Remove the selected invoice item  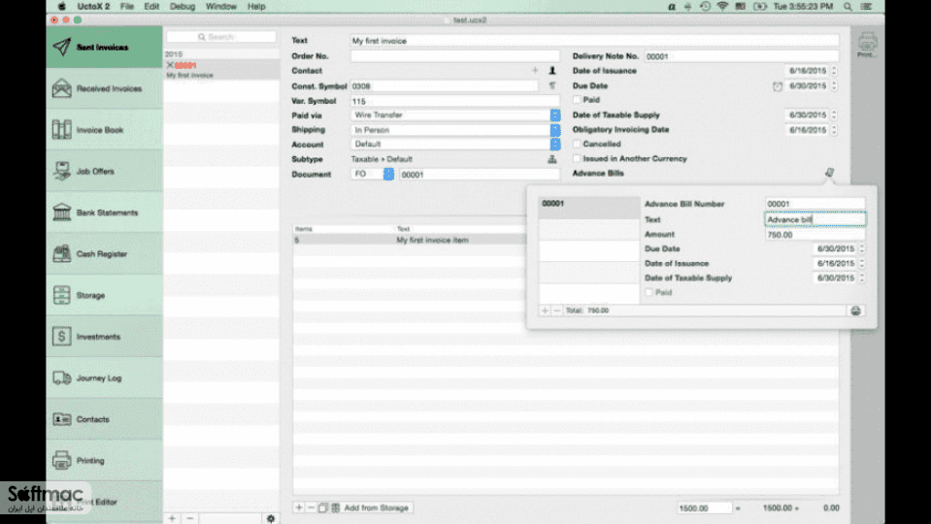pos(311,508)
